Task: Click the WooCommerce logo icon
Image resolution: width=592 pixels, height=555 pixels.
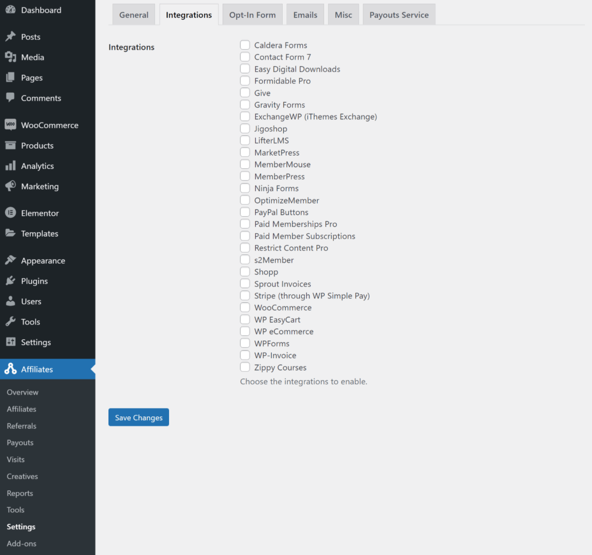Action: point(10,124)
